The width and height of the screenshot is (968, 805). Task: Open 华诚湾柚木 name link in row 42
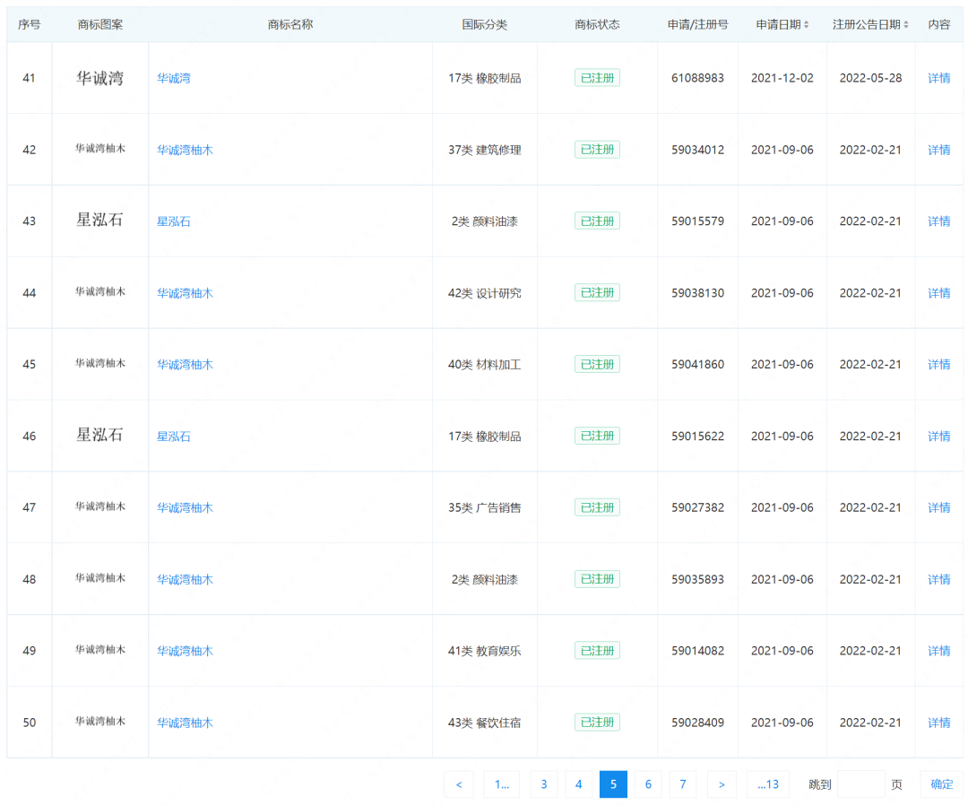coord(185,151)
